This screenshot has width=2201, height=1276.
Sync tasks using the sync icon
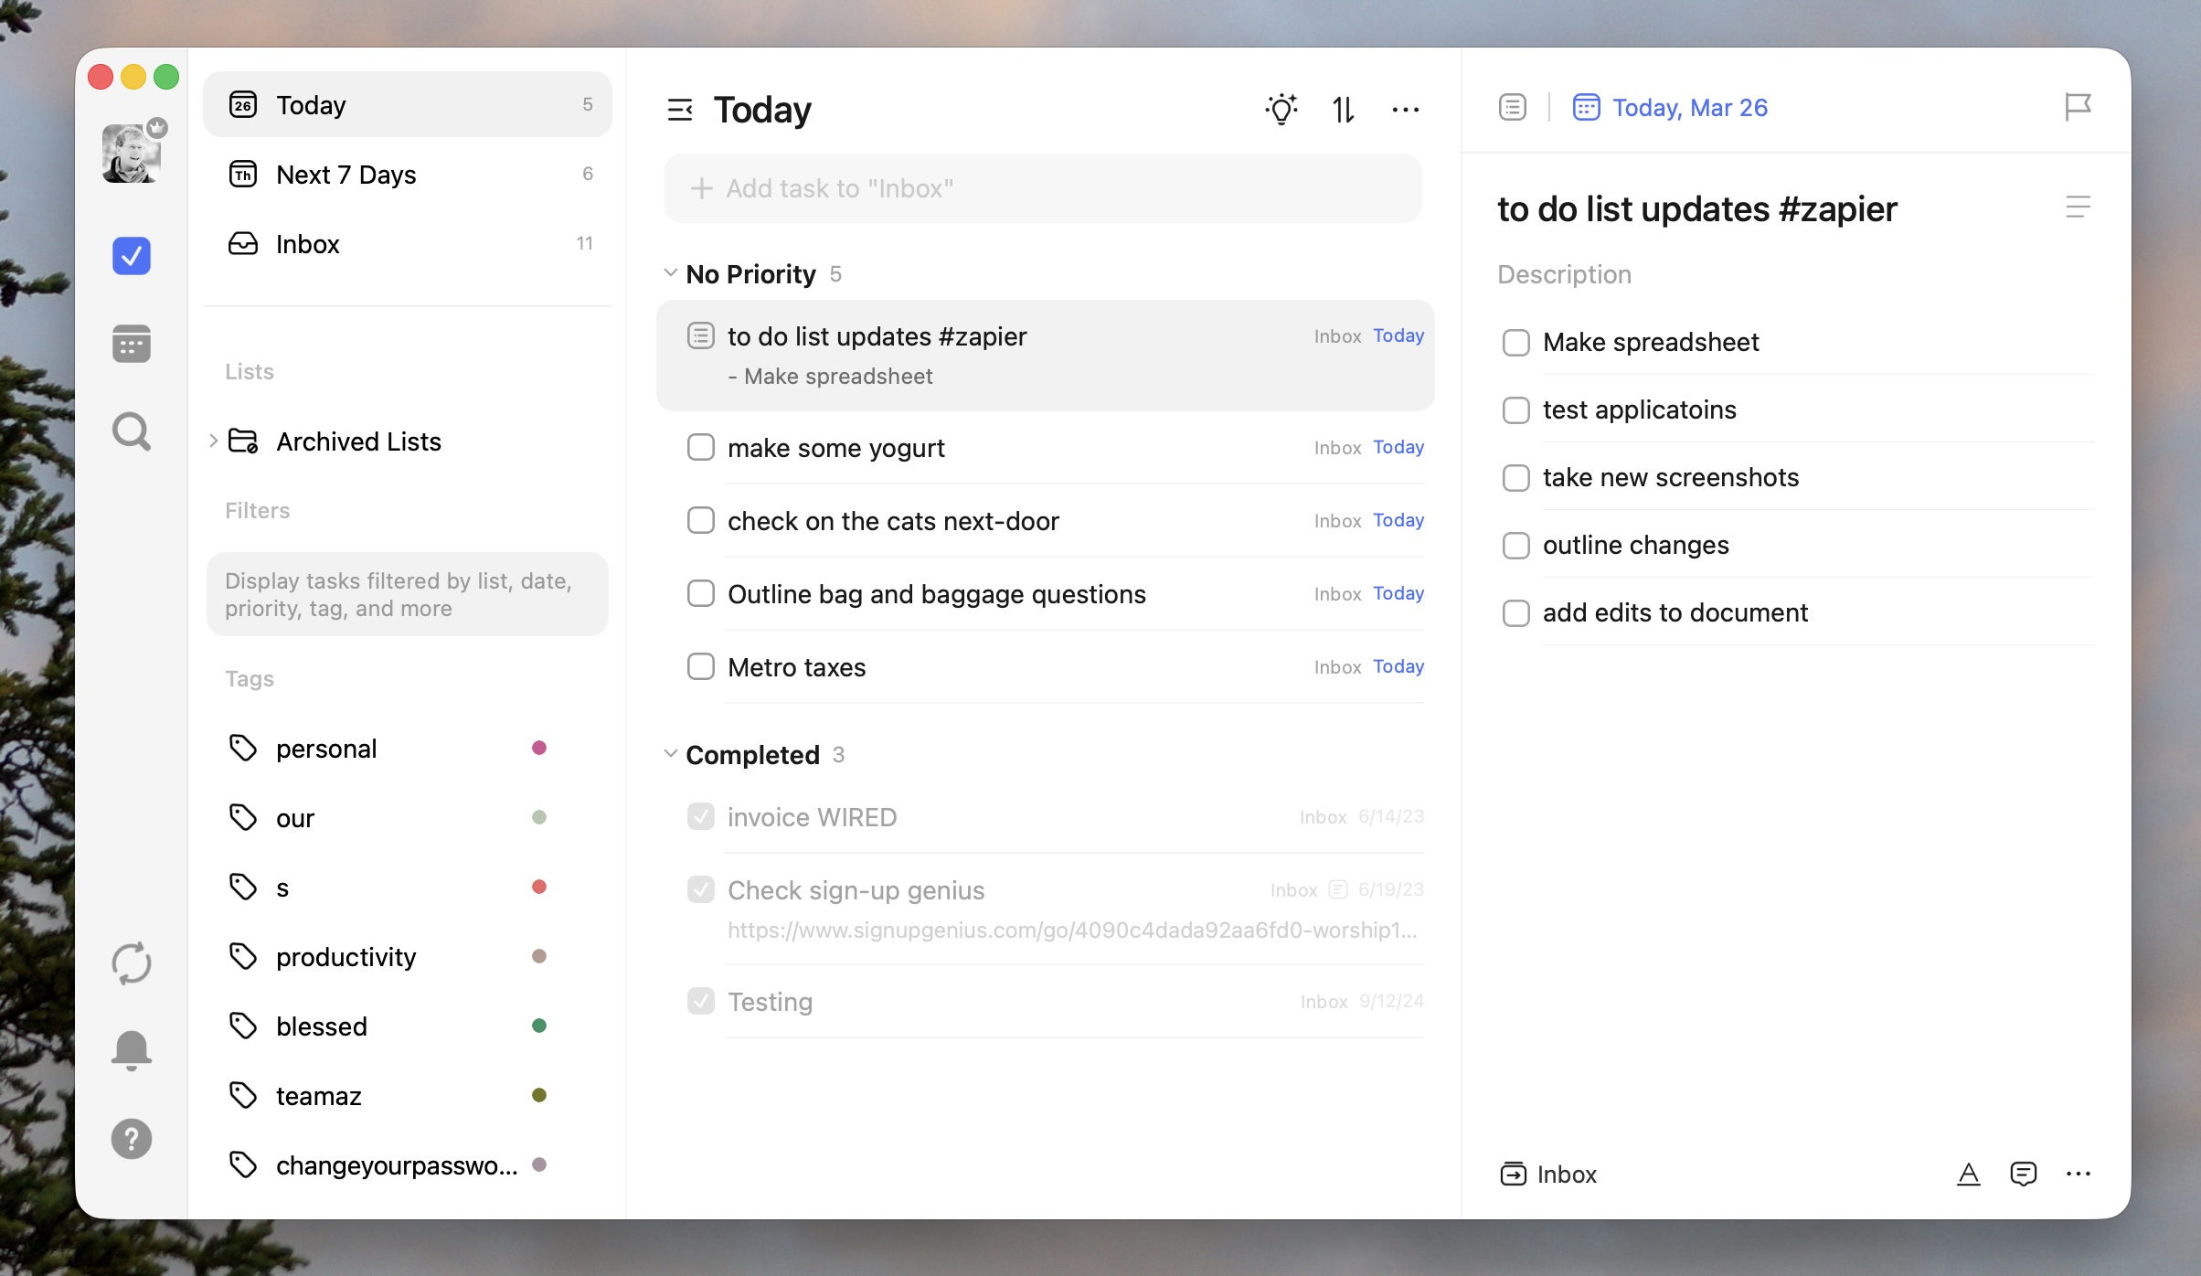pyautogui.click(x=131, y=962)
